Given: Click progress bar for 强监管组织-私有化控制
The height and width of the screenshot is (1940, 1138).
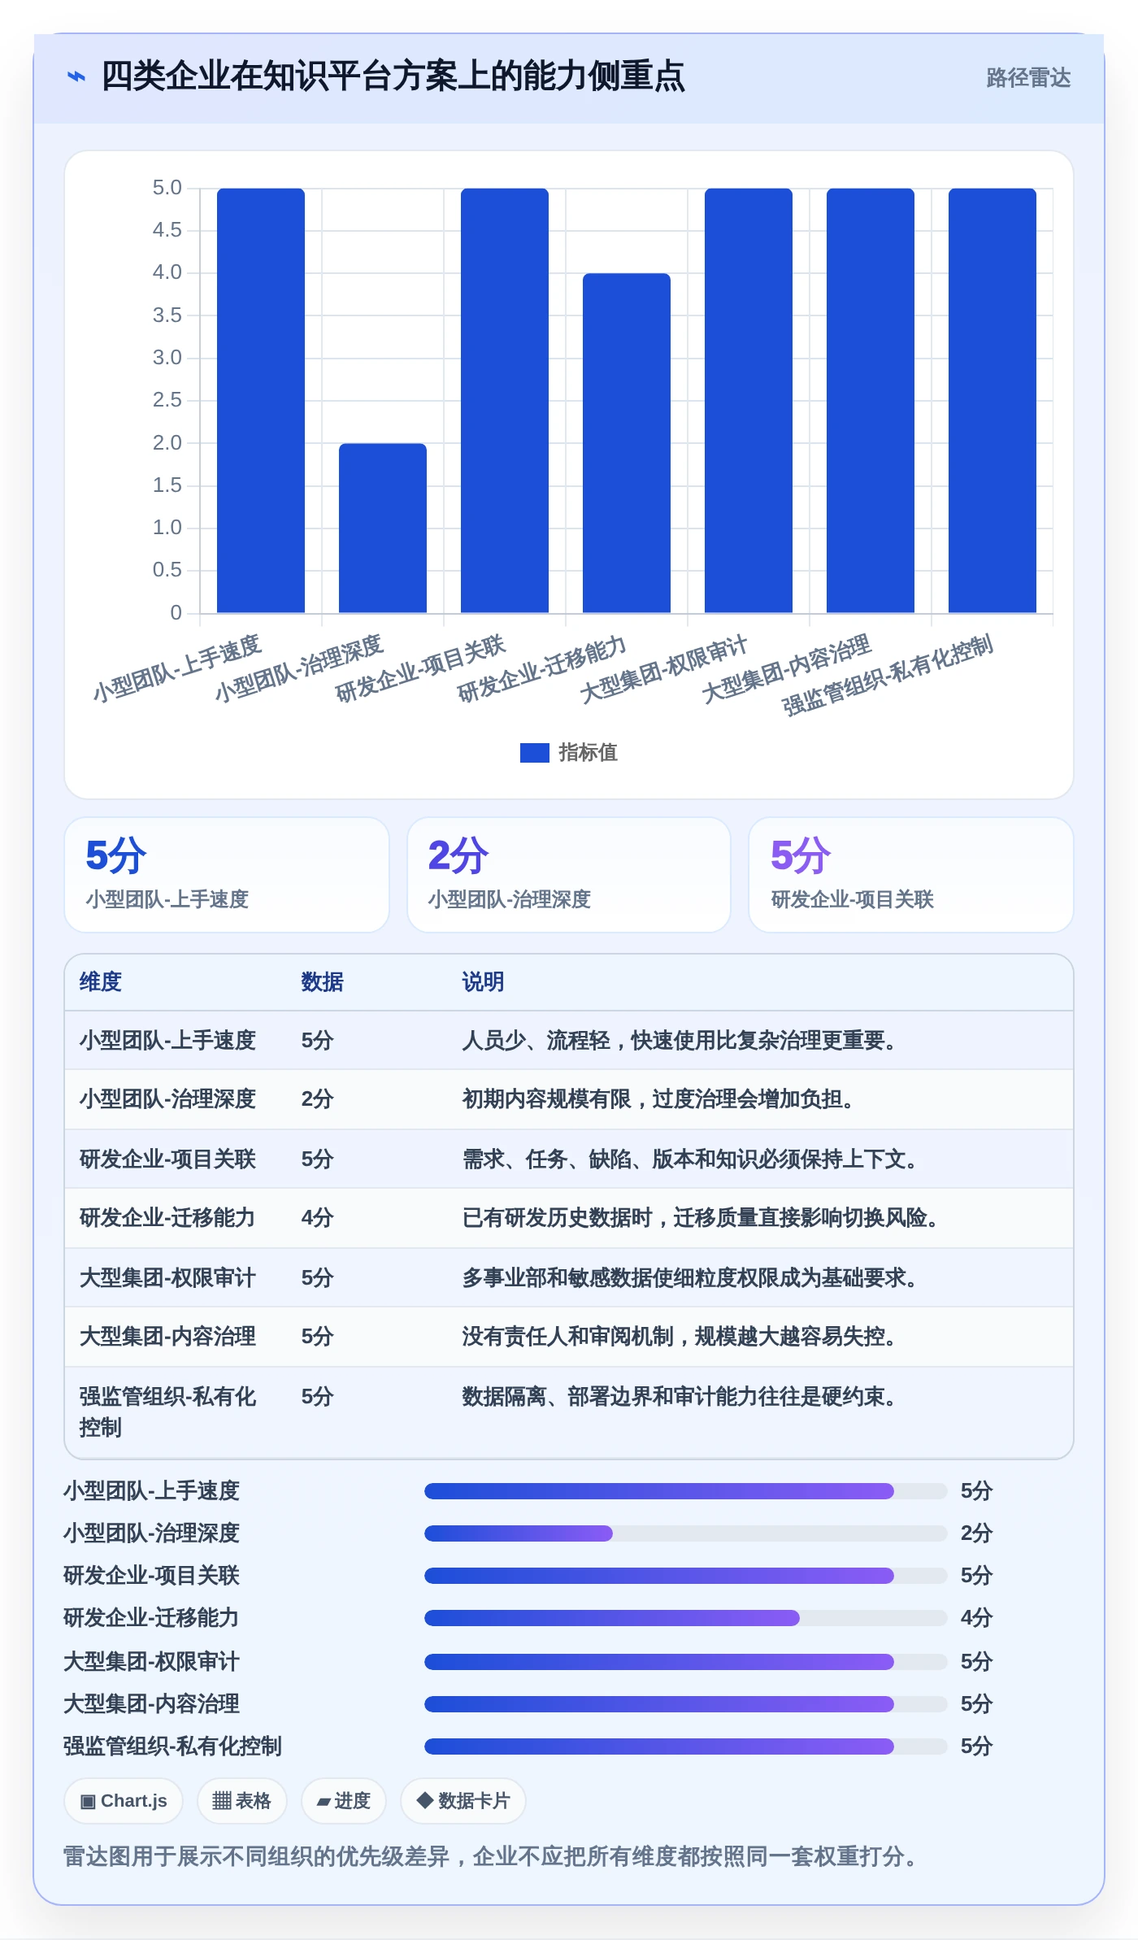Looking at the screenshot, I should [686, 1746].
